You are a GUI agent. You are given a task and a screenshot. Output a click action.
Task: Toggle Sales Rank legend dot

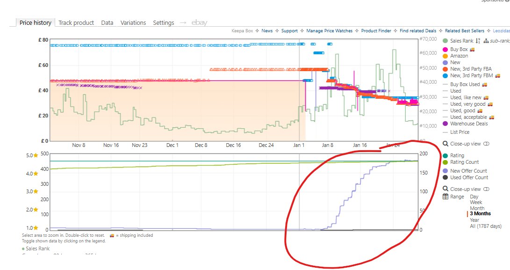point(445,41)
